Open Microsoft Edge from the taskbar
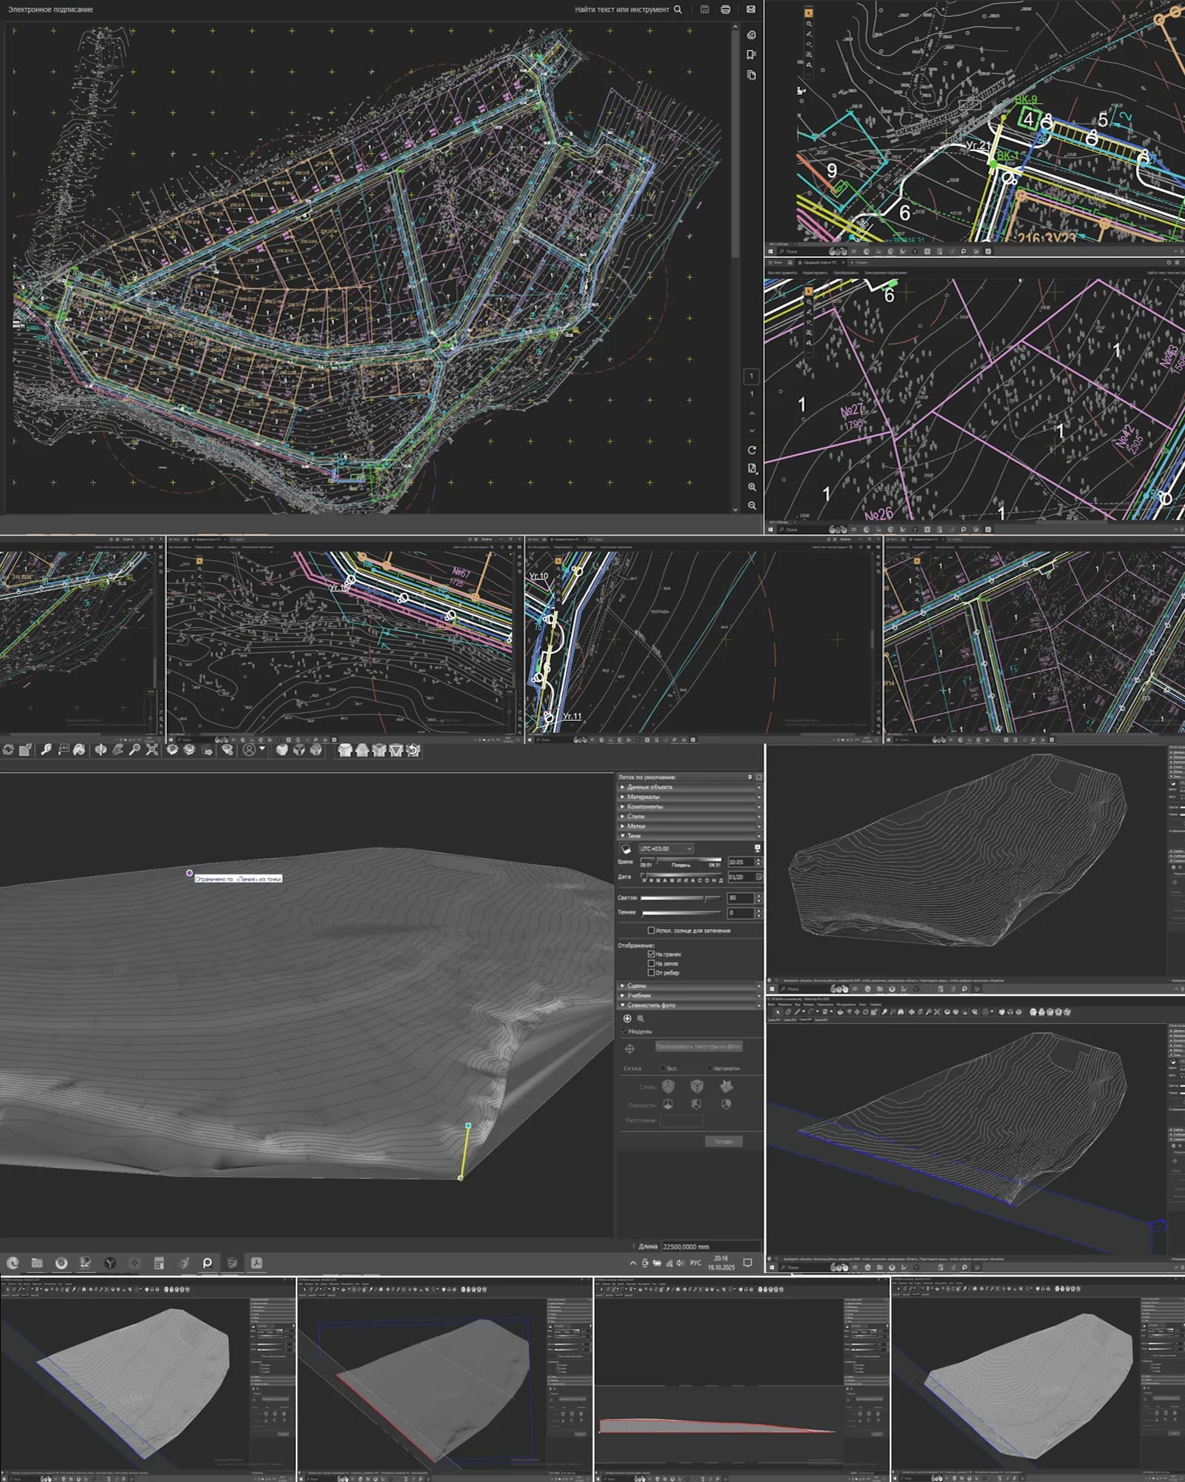The height and width of the screenshot is (1482, 1185). click(13, 1263)
